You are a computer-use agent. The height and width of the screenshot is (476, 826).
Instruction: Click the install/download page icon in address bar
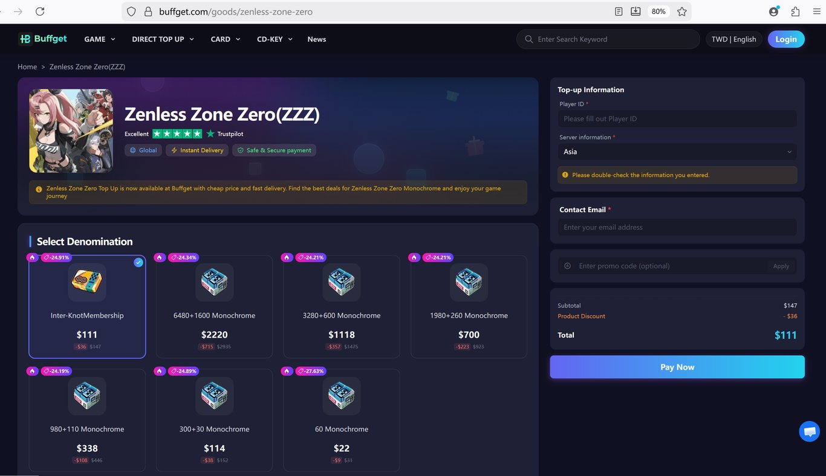click(636, 11)
